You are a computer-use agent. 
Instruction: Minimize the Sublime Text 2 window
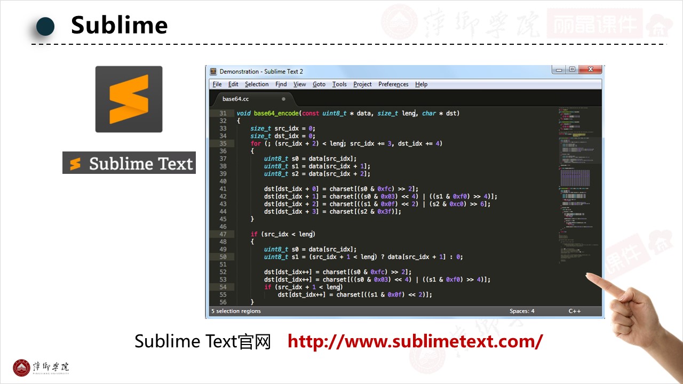point(559,69)
